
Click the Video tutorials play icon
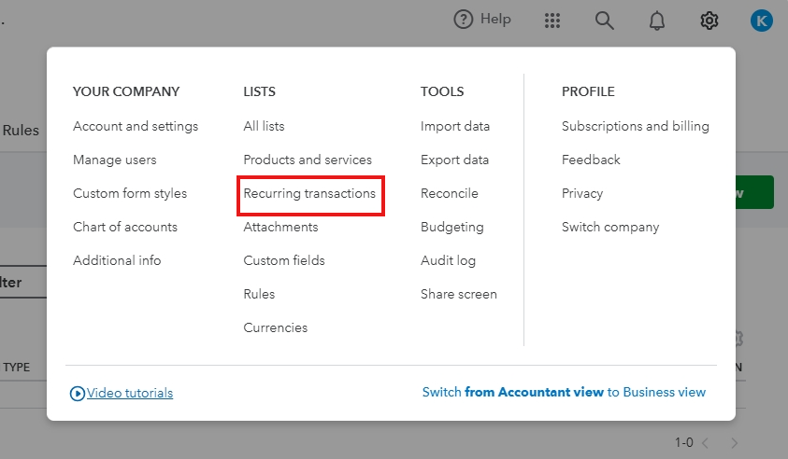coord(78,394)
